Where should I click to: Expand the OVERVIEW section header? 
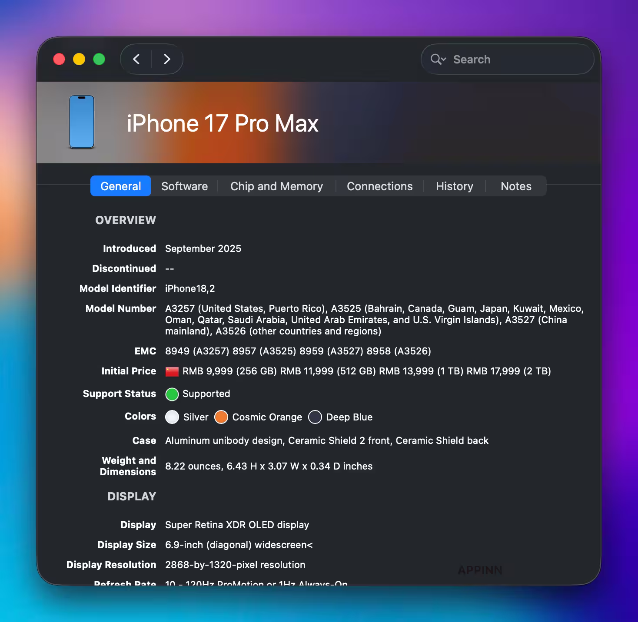click(125, 220)
